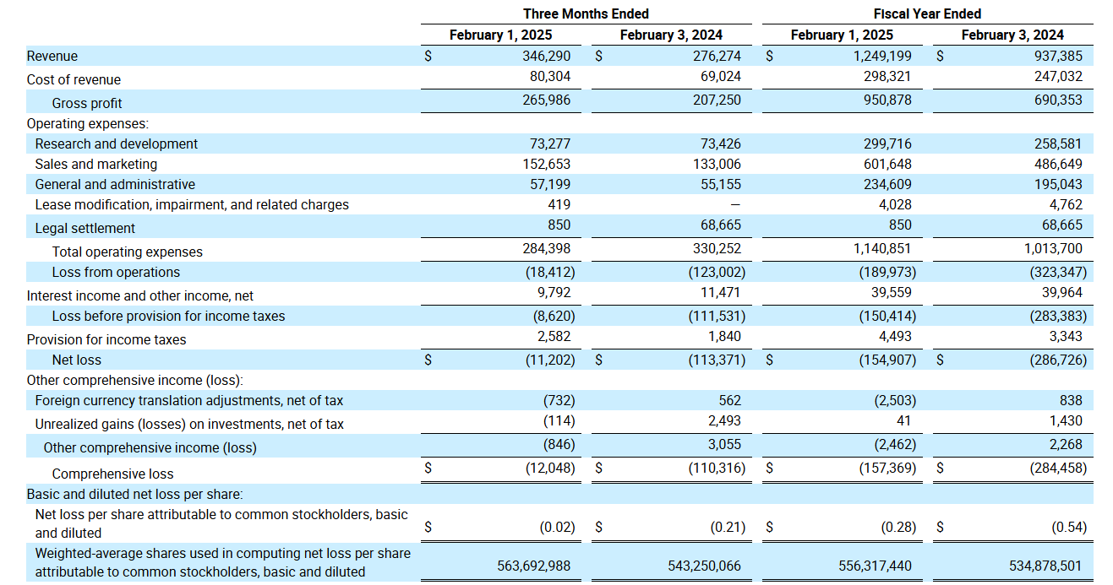Click net loss per share (0.54)
The image size is (1113, 585).
point(1069,527)
